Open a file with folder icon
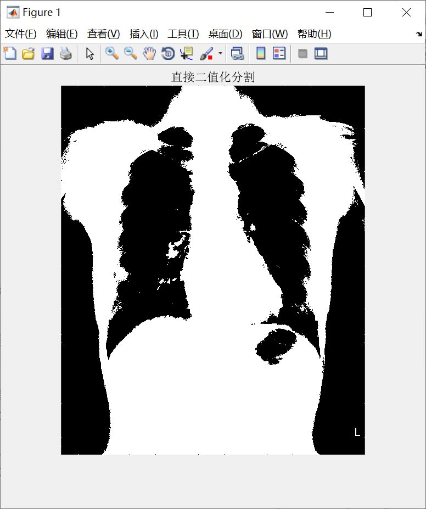This screenshot has width=426, height=509. click(x=28, y=54)
